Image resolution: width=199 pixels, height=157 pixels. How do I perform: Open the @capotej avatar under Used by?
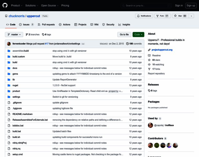coord(151,125)
